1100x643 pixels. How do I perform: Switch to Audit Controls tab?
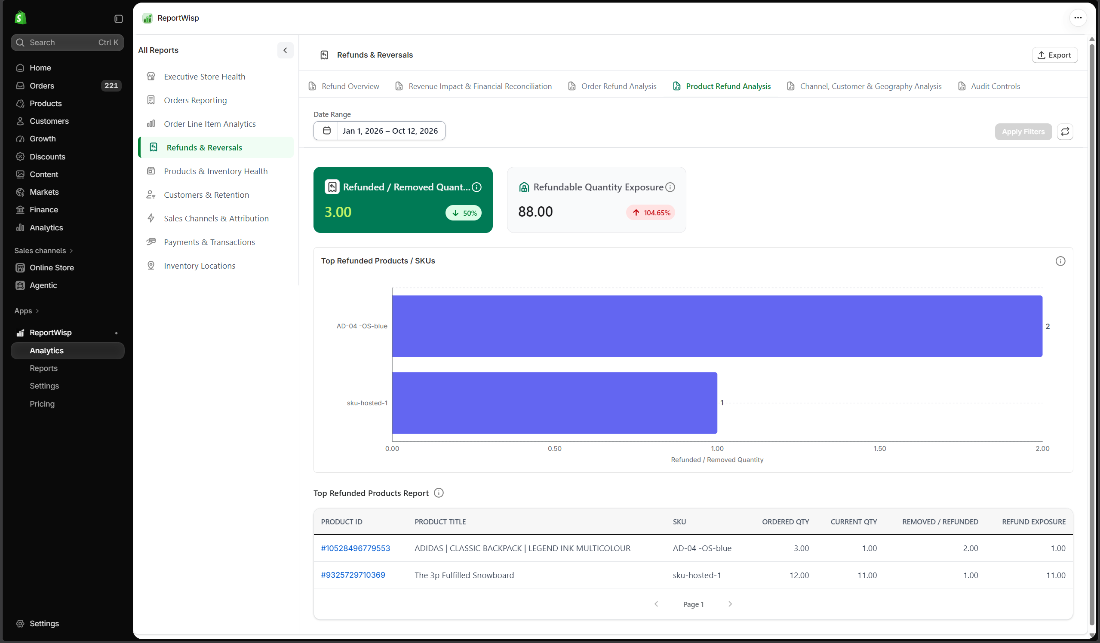coord(989,86)
